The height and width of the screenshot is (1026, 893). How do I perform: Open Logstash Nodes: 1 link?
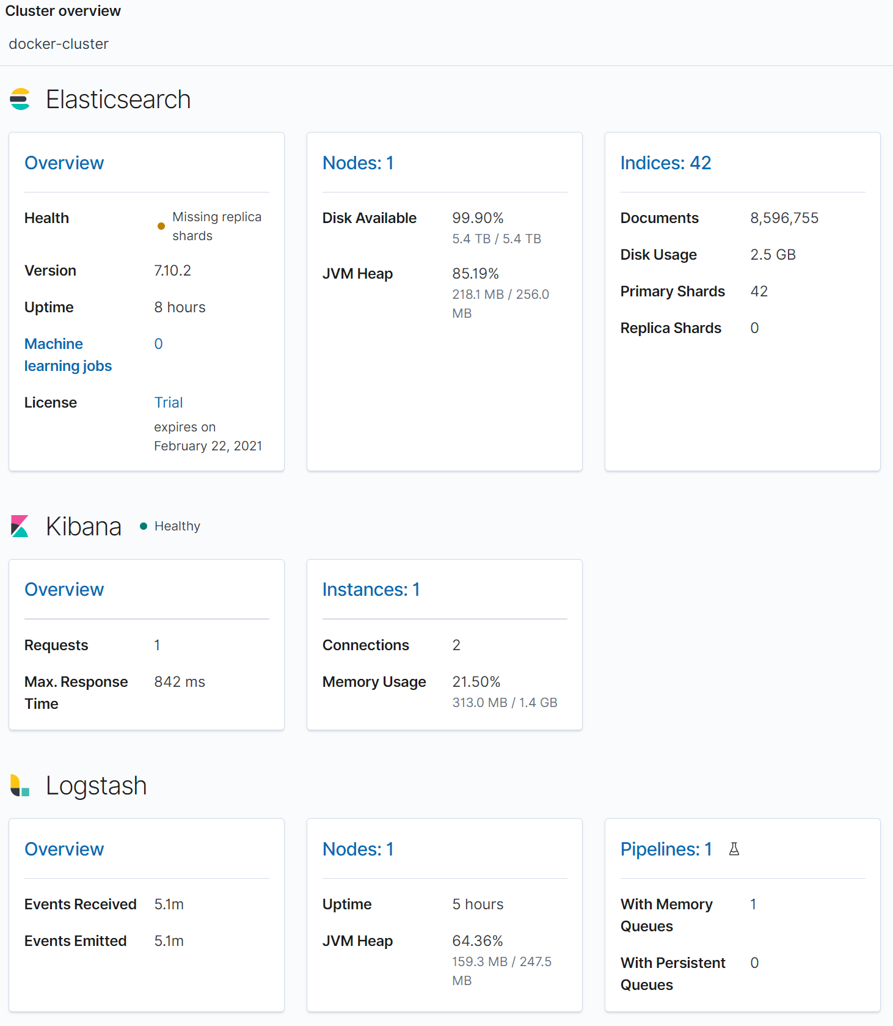[358, 849]
